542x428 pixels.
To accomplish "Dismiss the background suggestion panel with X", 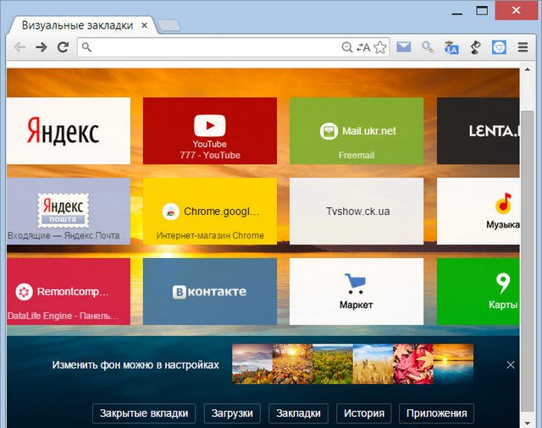I will coord(510,365).
